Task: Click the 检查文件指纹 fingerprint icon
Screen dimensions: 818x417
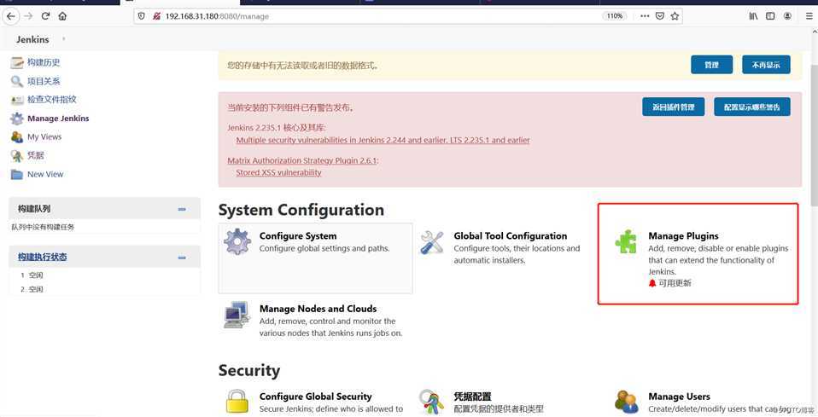Action: pyautogui.click(x=17, y=100)
